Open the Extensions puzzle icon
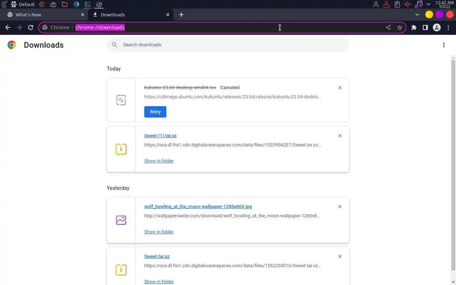Image resolution: width=456 pixels, height=285 pixels. pos(414,27)
